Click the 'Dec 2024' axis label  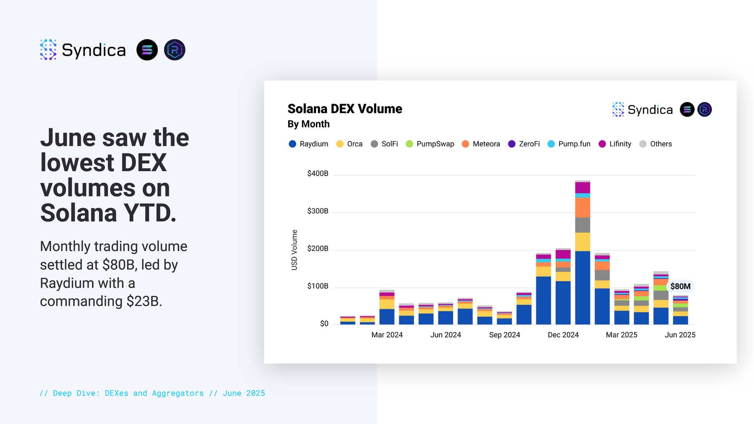coord(563,335)
